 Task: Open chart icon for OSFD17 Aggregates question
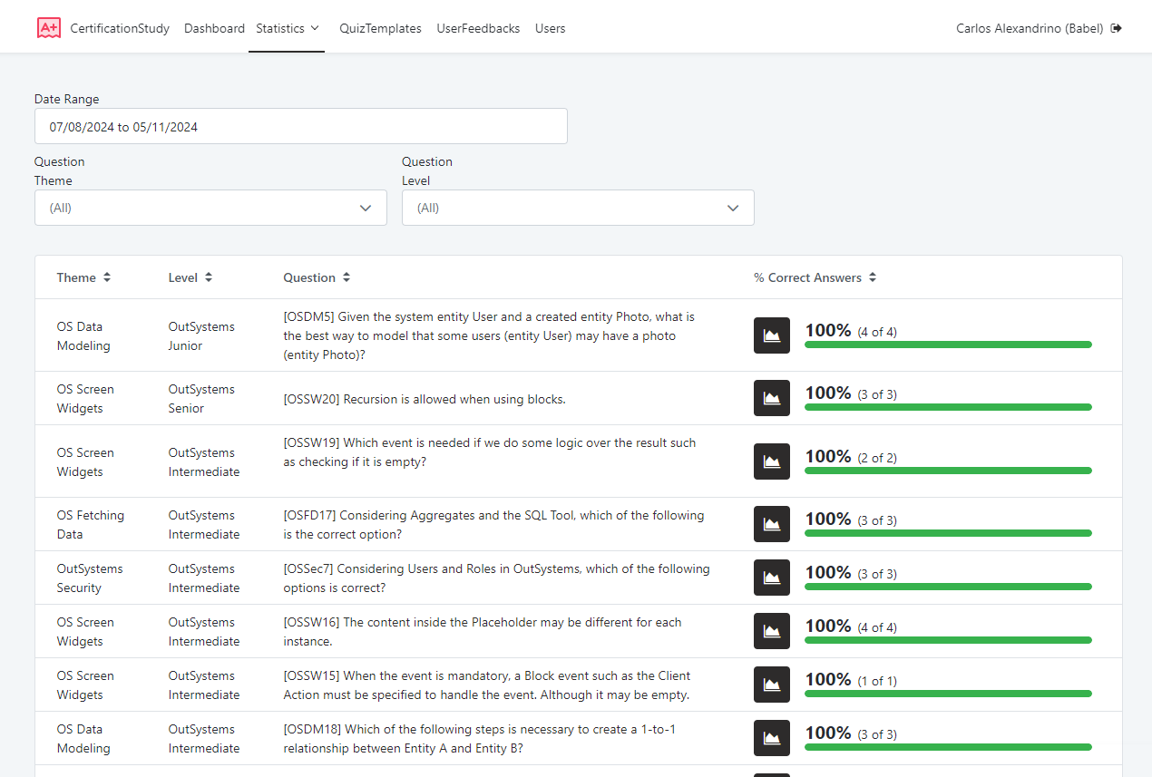point(771,524)
